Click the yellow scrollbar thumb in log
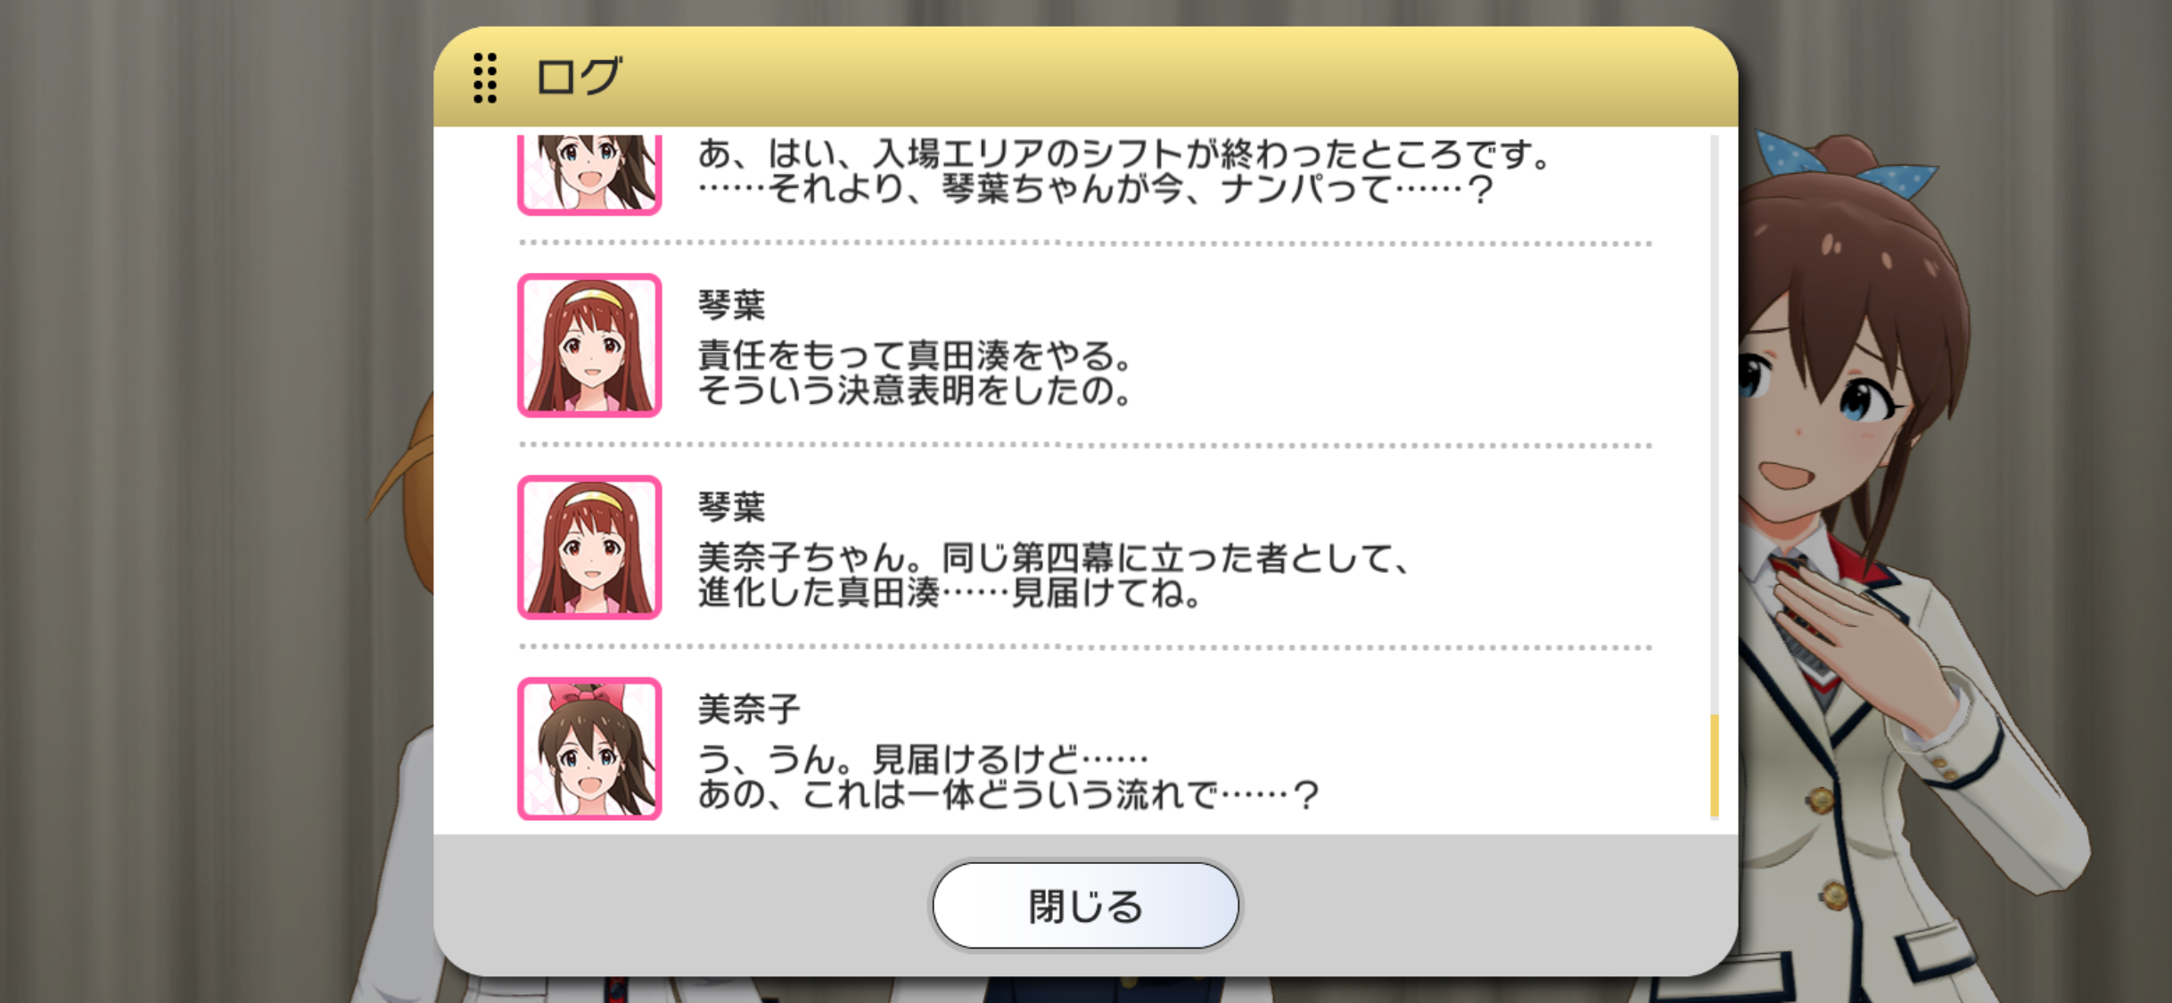The height and width of the screenshot is (1003, 2172). point(1714,766)
